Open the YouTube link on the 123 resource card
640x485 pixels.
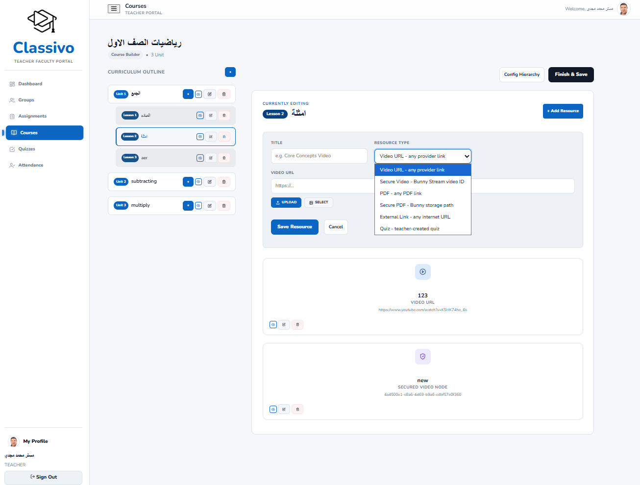click(x=422, y=310)
